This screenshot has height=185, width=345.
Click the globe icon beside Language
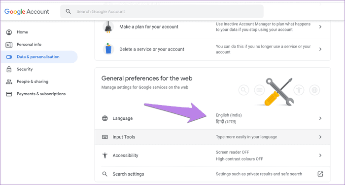(x=105, y=118)
